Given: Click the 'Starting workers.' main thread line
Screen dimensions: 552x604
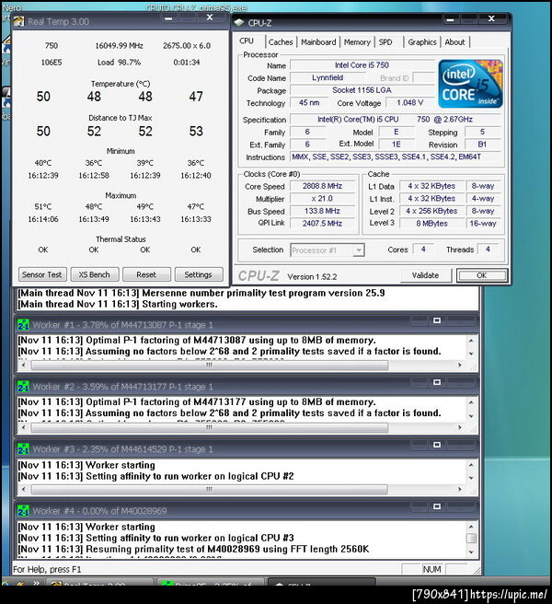Looking at the screenshot, I should pyautogui.click(x=118, y=304).
